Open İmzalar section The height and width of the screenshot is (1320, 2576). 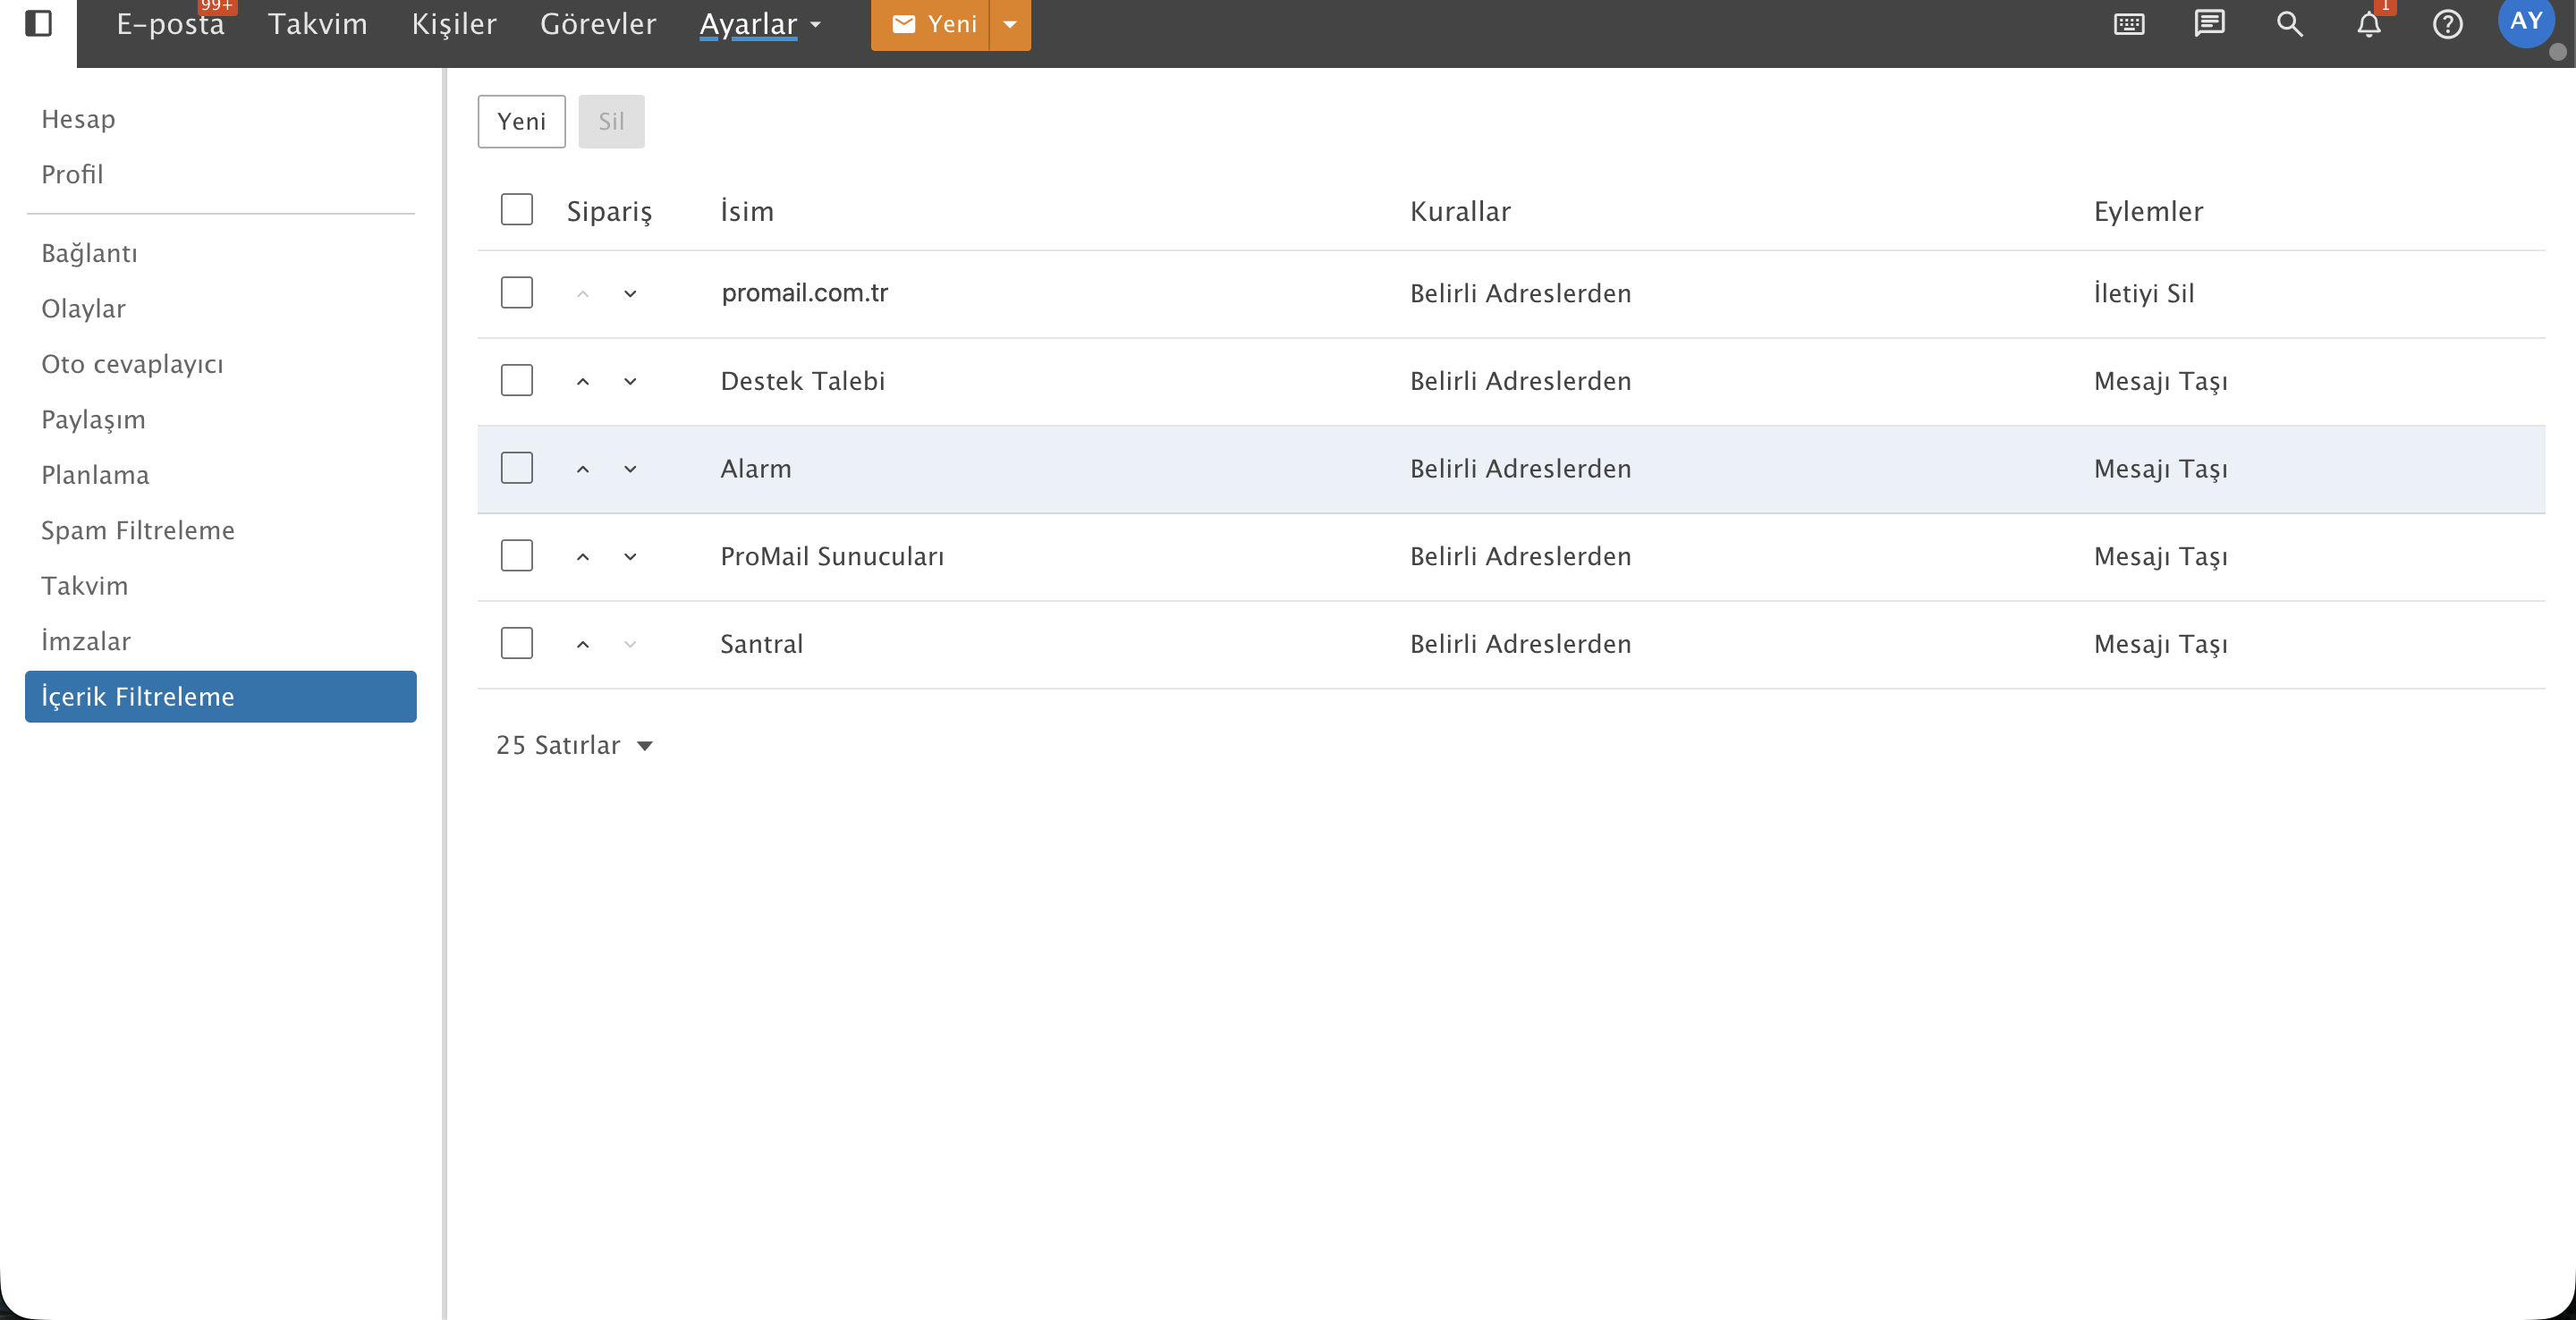(x=86, y=641)
